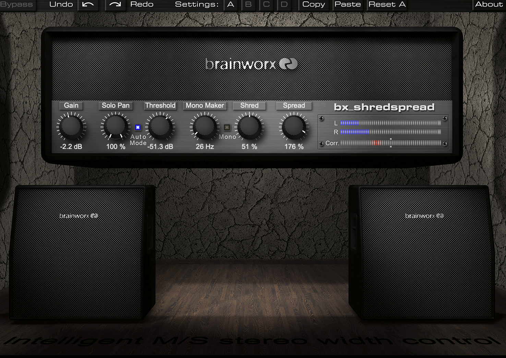The image size is (506, 358).
Task: Toggle the Bypass button
Action: (16, 4)
